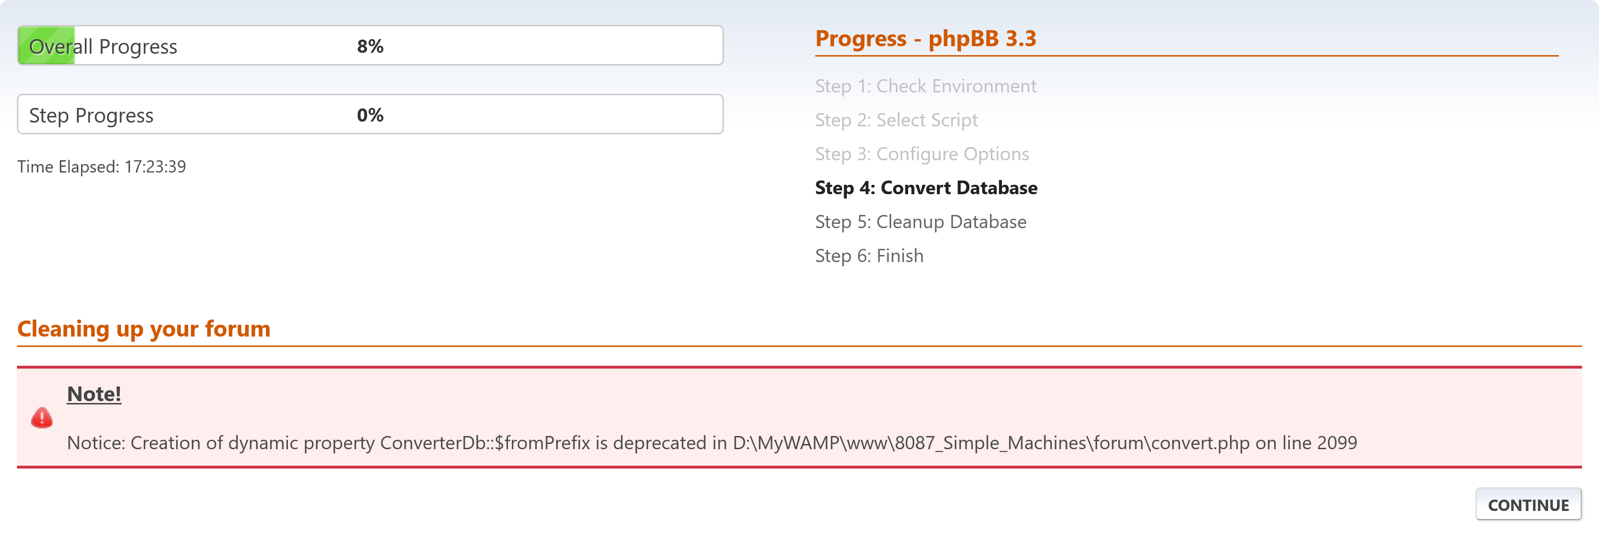Click the Progress - phpBB 3.3 heading
Image resolution: width=1599 pixels, height=543 pixels.
click(x=926, y=39)
